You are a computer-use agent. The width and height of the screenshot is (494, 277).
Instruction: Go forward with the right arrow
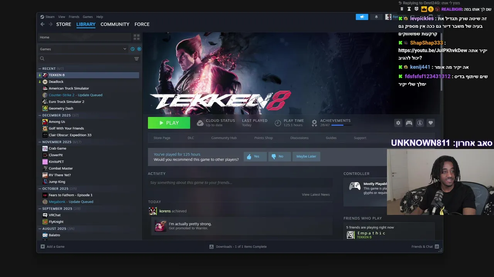[x=50, y=24]
